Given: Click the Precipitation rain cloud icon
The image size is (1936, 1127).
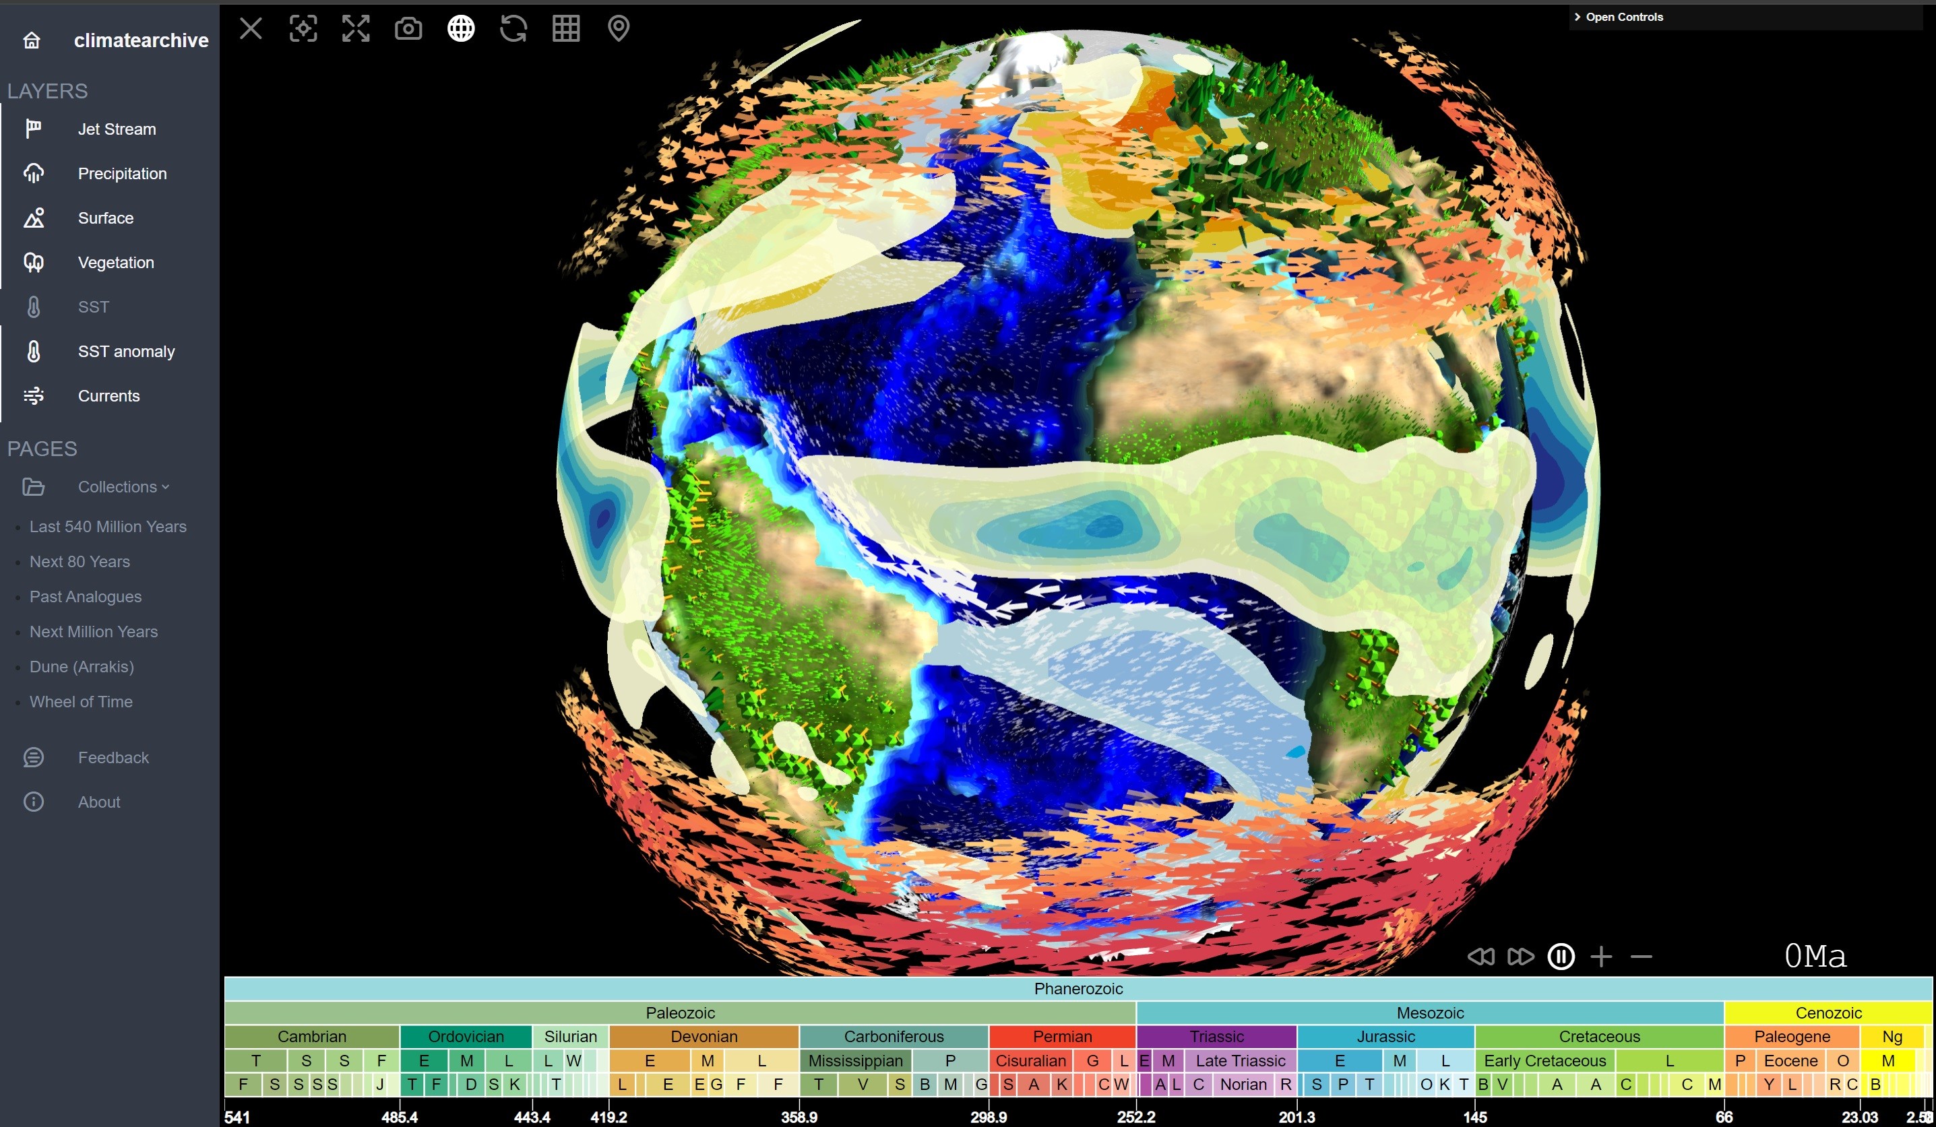Looking at the screenshot, I should (x=33, y=174).
